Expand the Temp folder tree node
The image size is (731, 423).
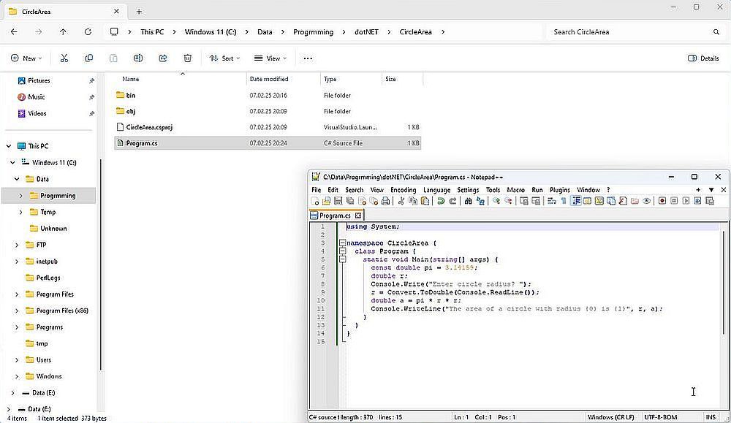(x=20, y=212)
